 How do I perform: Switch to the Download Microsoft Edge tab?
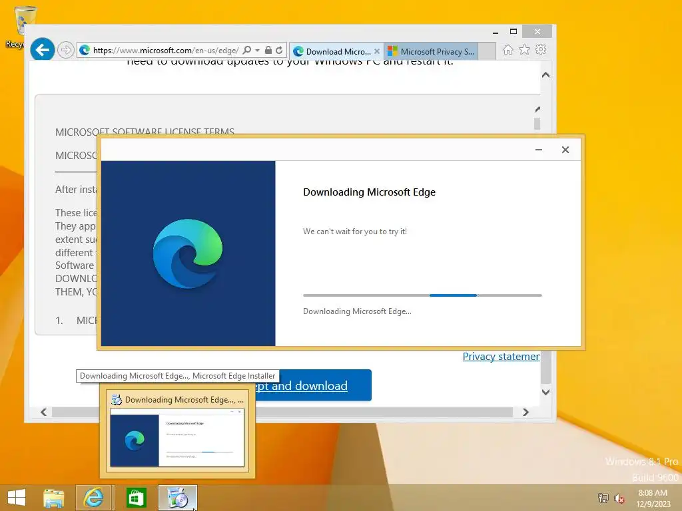click(333, 51)
